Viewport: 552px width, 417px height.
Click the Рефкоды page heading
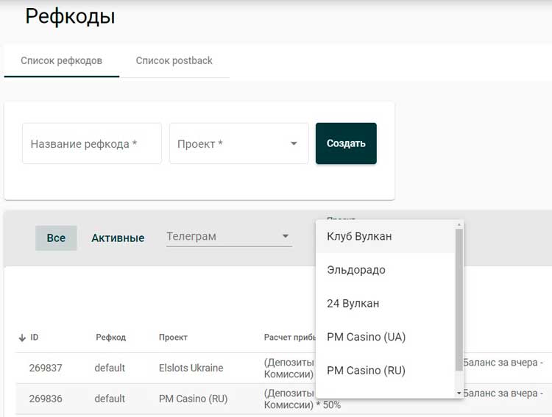tap(71, 16)
